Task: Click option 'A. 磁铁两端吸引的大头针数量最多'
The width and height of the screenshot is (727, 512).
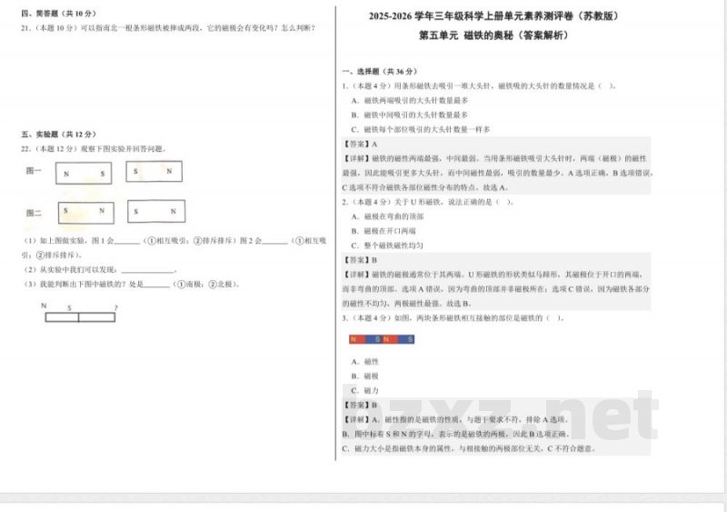Action: click(410, 100)
